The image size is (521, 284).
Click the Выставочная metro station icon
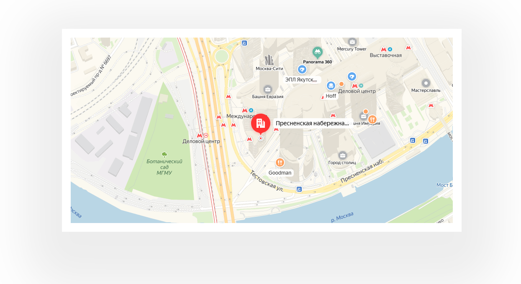(x=383, y=49)
